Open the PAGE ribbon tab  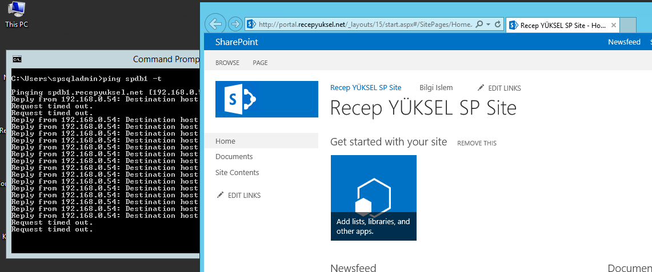(261, 63)
